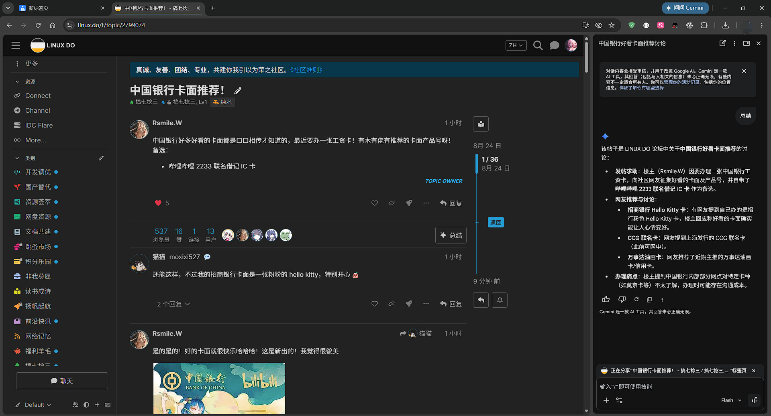The image size is (771, 416).
Task: Open the chat bubble icon in forum header
Action: coord(554,45)
